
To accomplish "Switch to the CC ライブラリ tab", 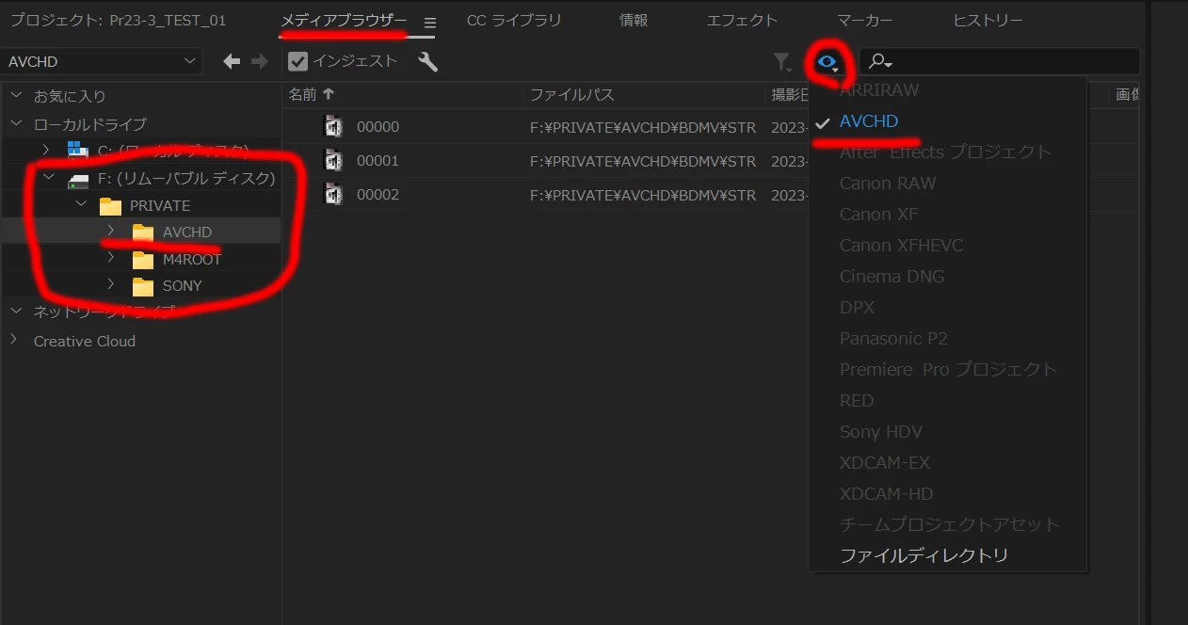I will tap(514, 21).
